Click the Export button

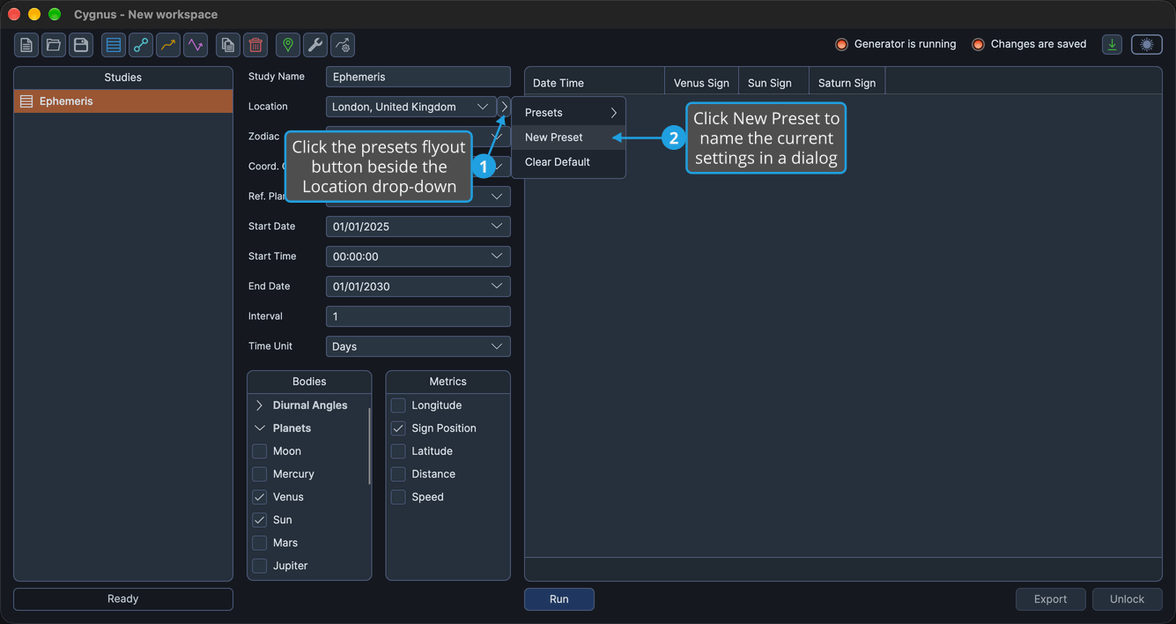click(x=1051, y=599)
